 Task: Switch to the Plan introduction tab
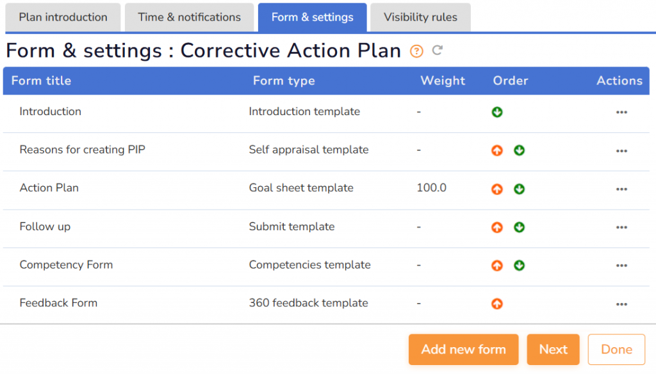click(x=63, y=17)
